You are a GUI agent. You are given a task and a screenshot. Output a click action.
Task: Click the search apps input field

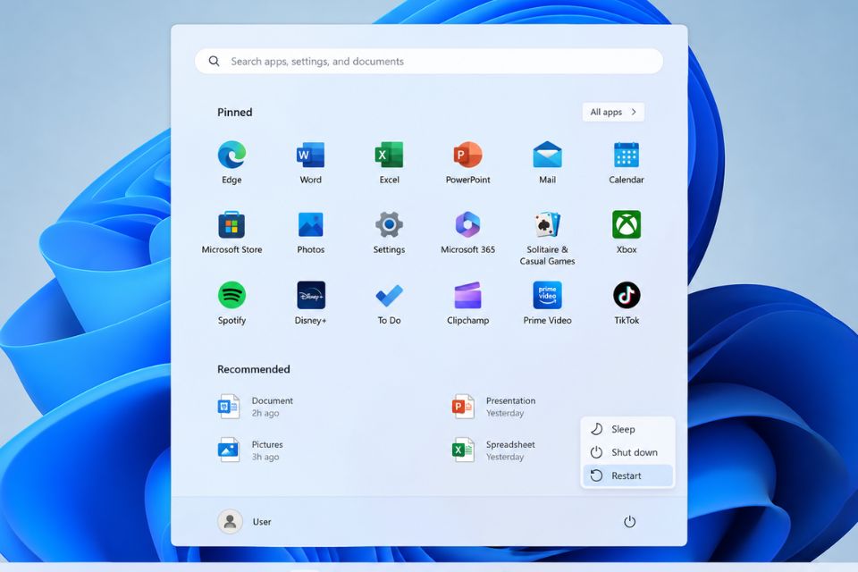pos(429,62)
